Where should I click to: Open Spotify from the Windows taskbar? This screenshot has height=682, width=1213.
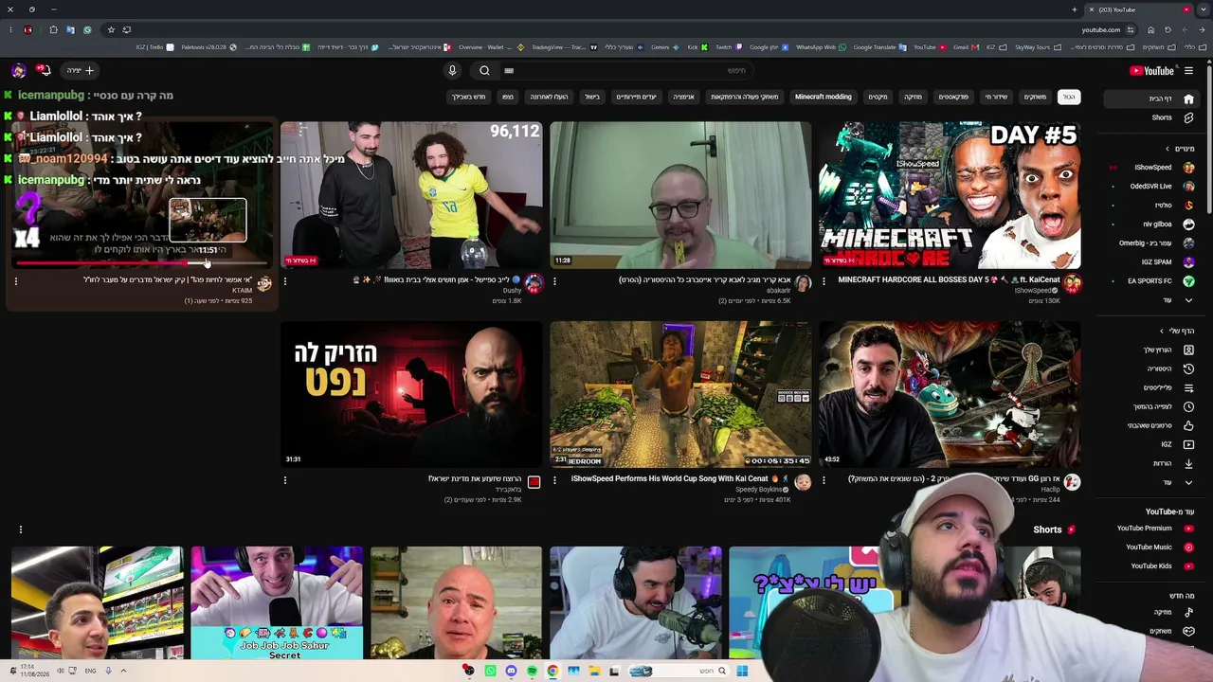532,671
